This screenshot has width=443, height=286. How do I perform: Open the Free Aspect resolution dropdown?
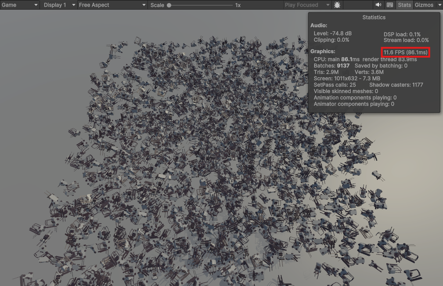[112, 5]
